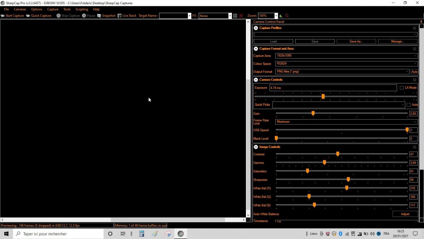
Task: Toggle the red reticule overlay icon
Action: [241, 16]
